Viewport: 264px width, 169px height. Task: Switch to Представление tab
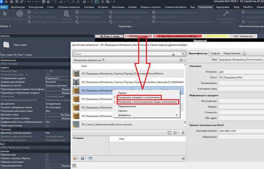pos(232,53)
